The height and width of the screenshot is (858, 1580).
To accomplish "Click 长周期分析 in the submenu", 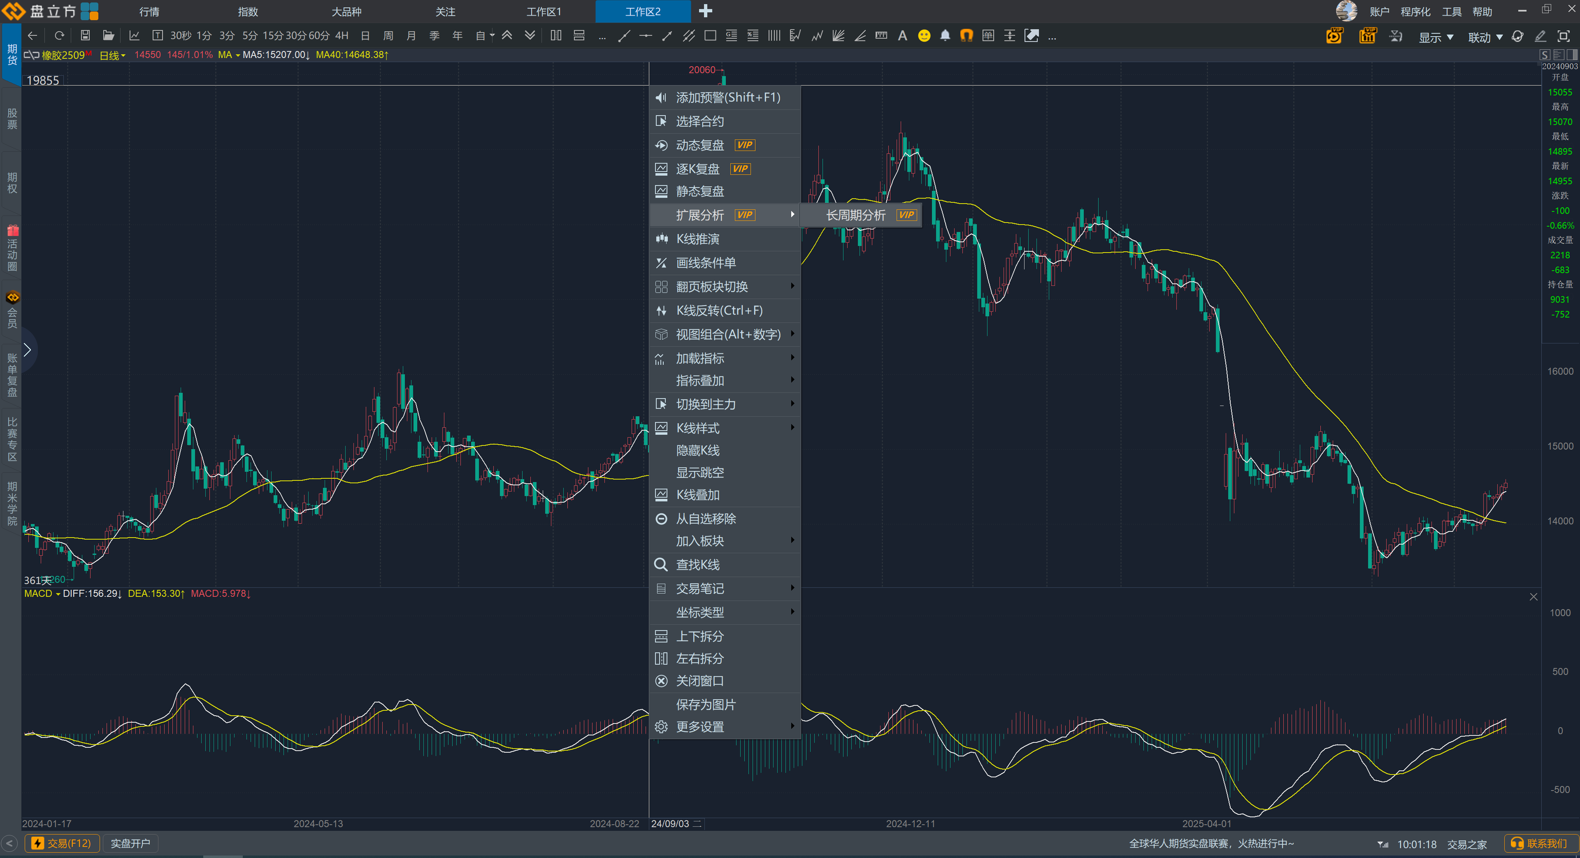I will point(860,215).
